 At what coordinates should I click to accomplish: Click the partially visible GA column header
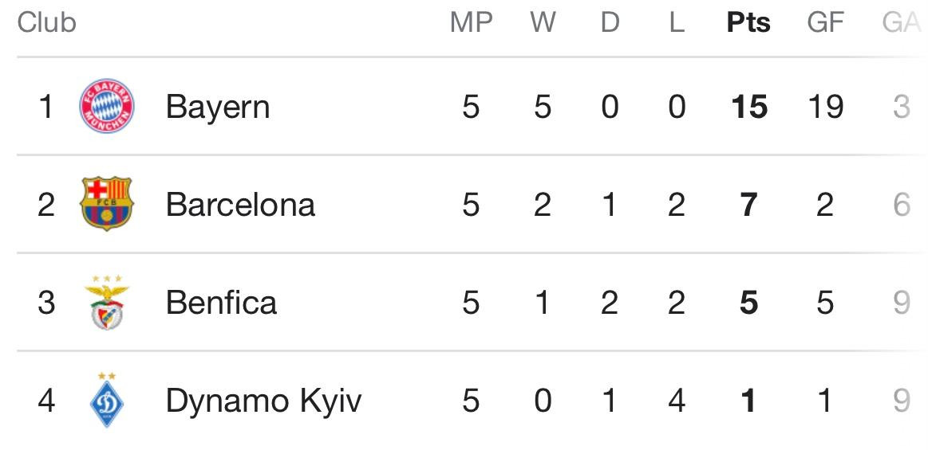click(x=902, y=22)
